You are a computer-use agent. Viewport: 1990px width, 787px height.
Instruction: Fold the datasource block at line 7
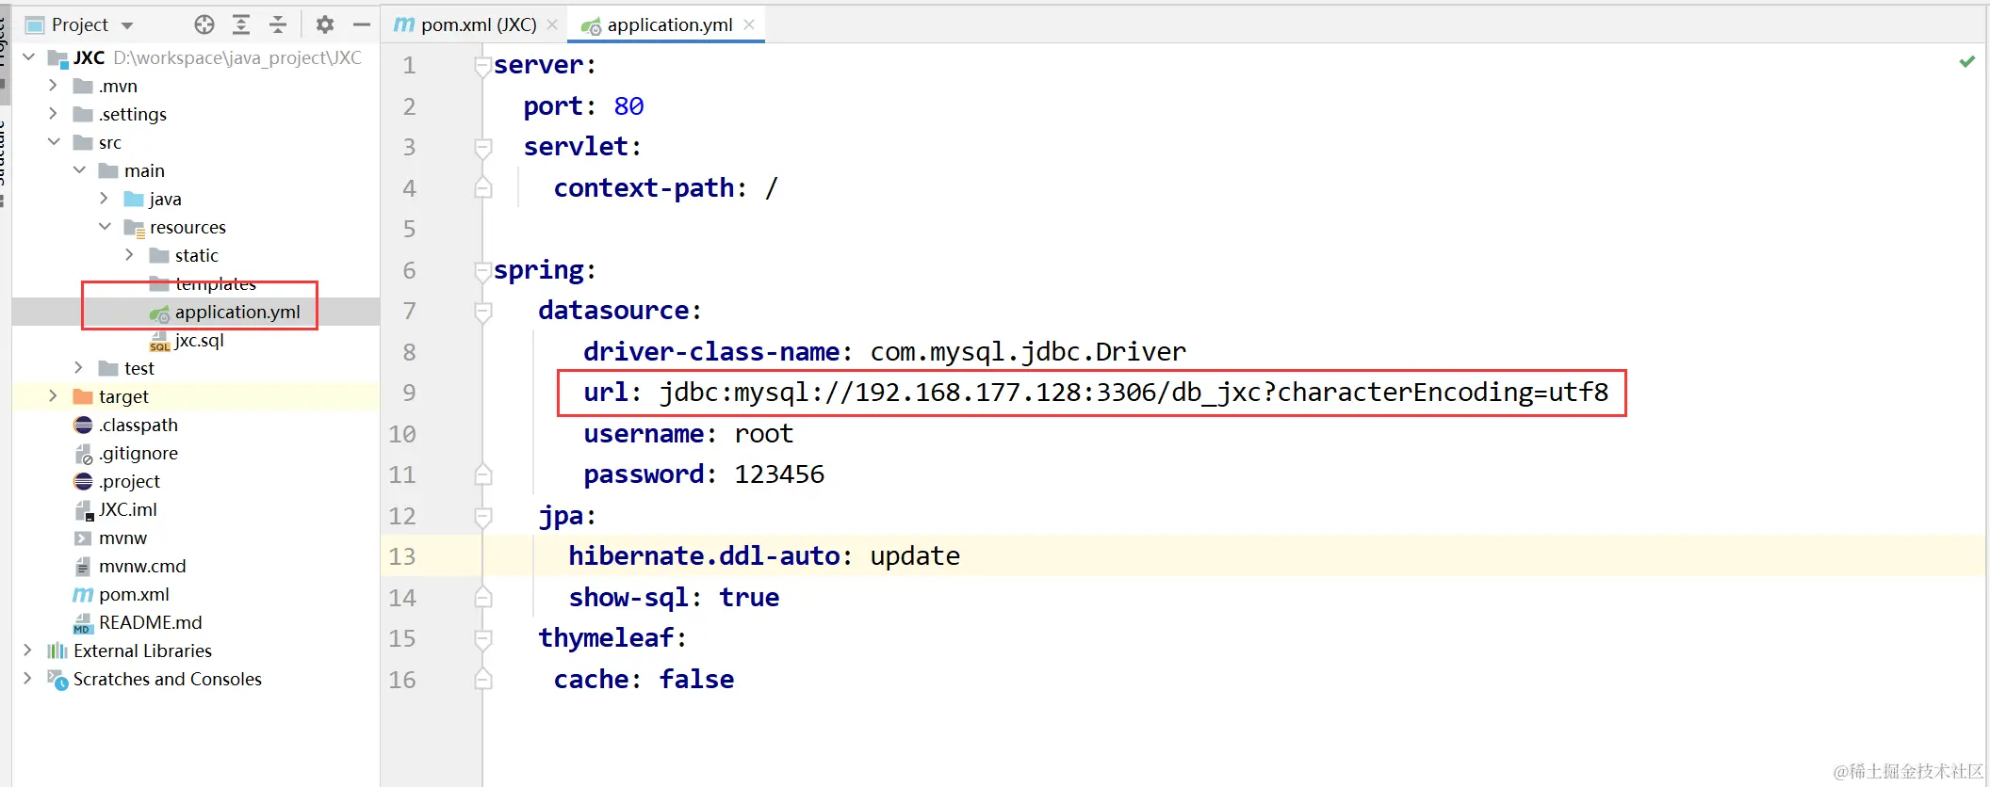click(482, 311)
